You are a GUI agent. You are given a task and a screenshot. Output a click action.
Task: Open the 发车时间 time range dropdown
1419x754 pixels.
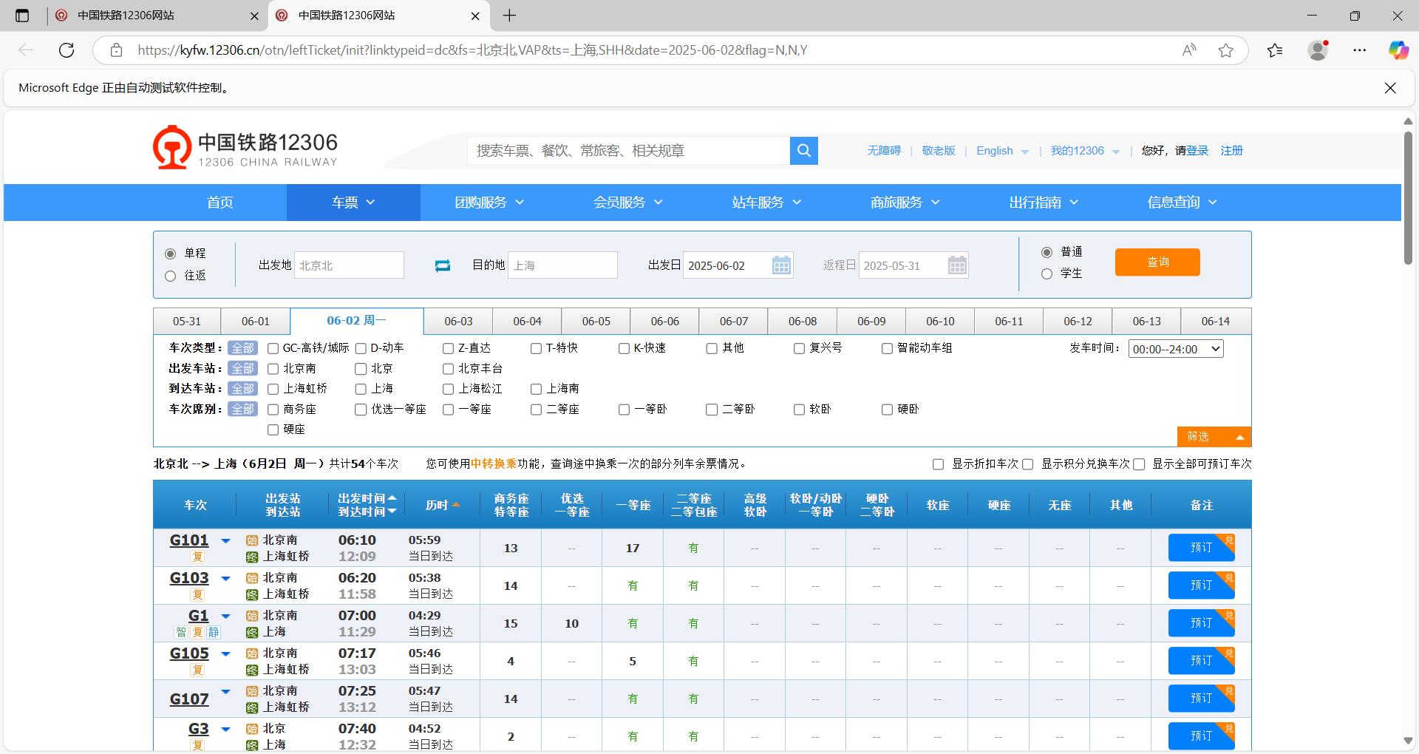[x=1176, y=349]
